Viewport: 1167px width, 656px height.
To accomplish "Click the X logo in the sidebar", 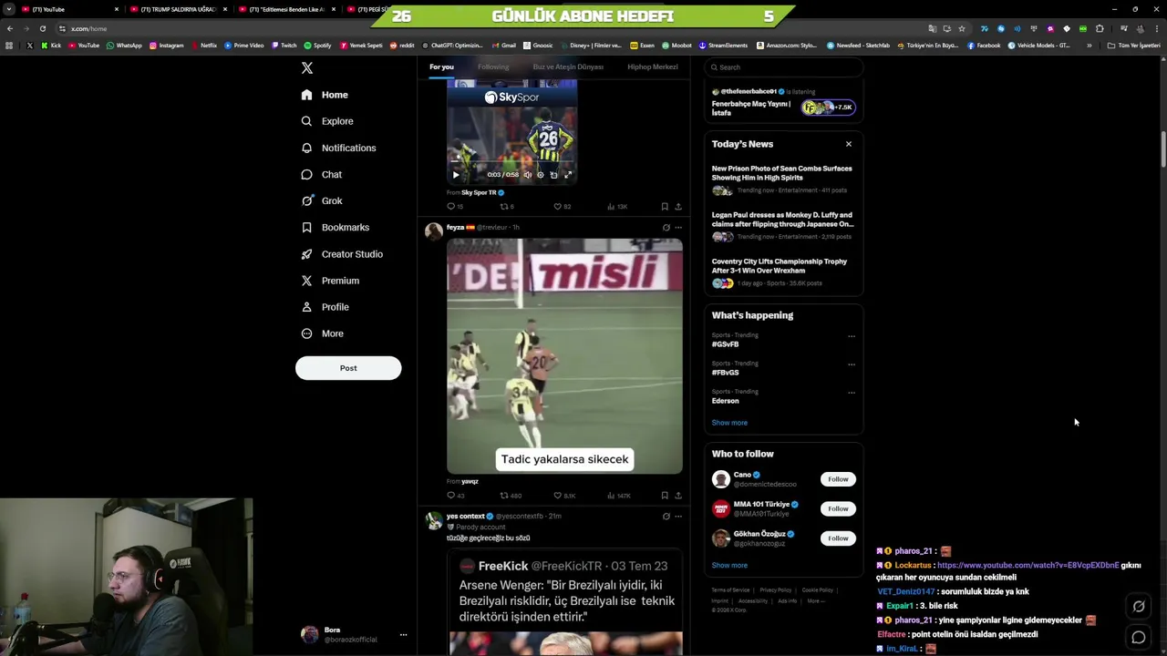I will coord(307,68).
